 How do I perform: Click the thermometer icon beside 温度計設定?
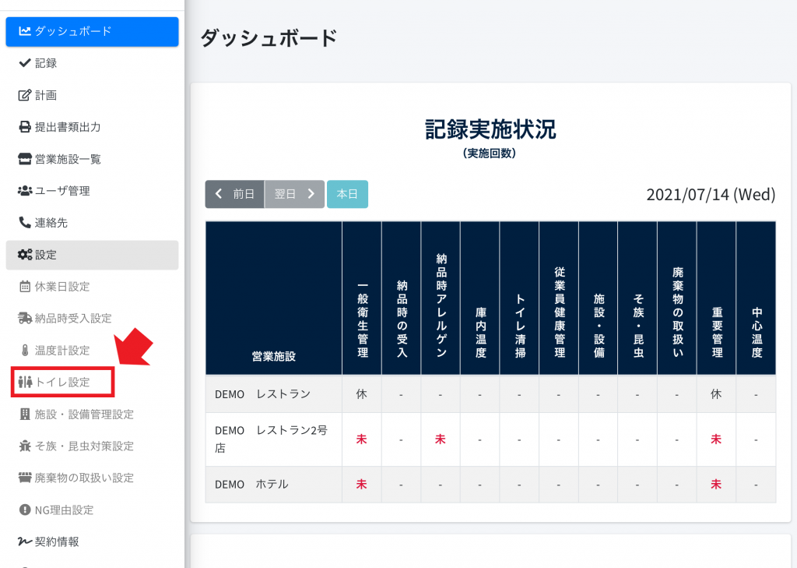coord(24,350)
